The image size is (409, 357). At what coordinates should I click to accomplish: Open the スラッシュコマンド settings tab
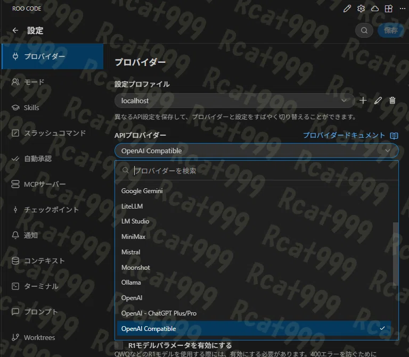[x=52, y=133]
